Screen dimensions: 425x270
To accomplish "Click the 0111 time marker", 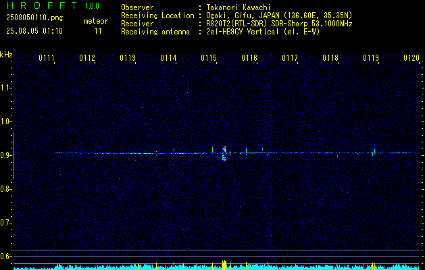I will [x=47, y=58].
